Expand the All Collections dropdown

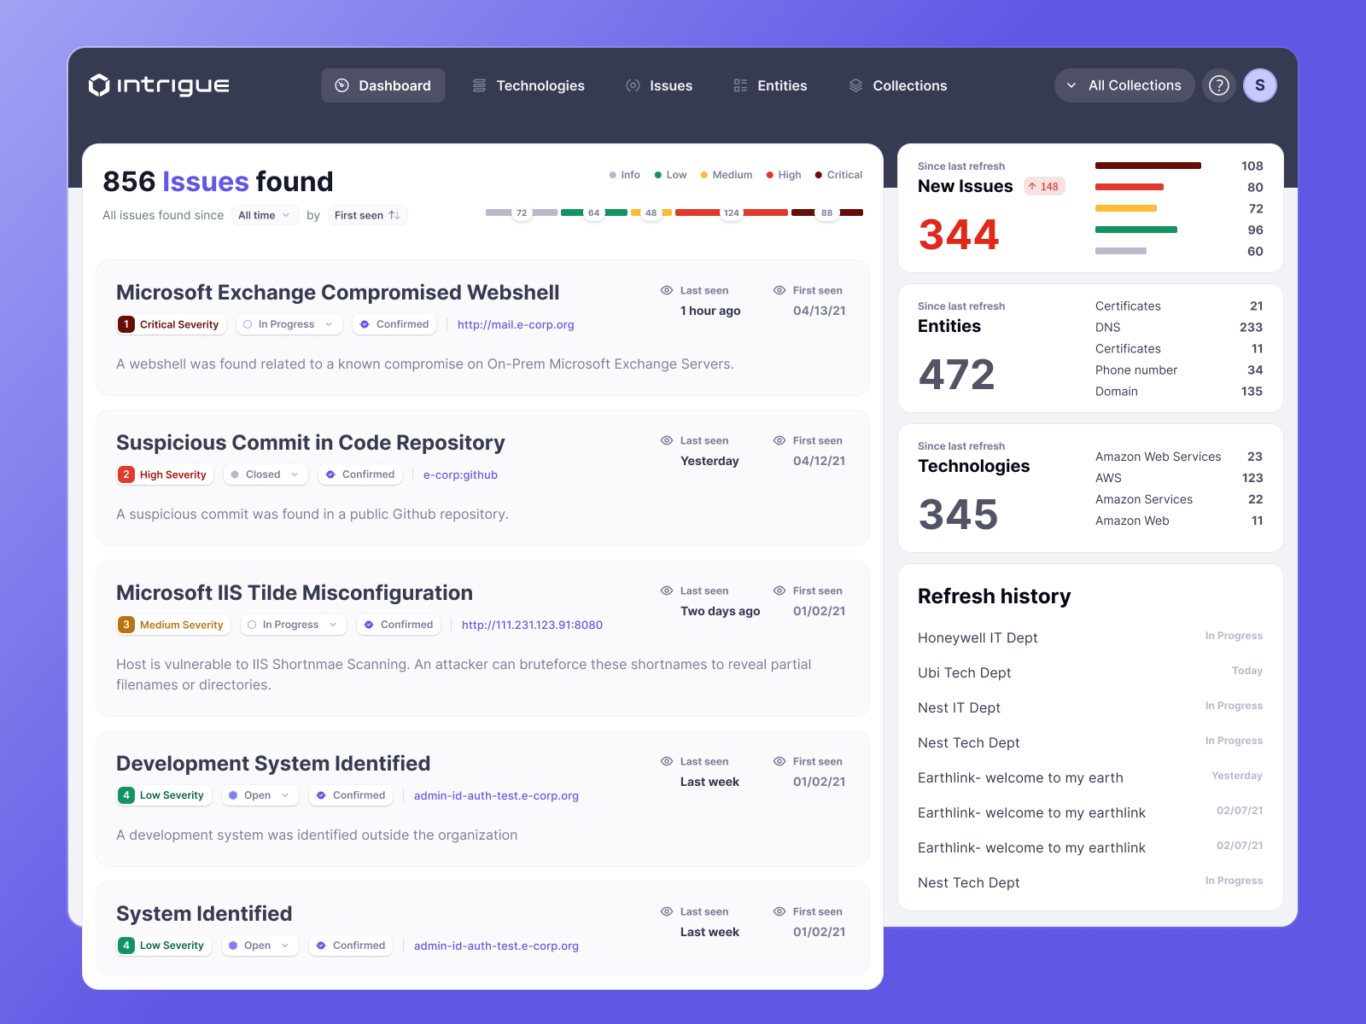(1124, 85)
